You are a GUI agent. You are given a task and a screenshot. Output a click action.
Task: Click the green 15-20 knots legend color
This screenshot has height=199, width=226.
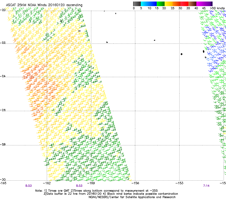[161, 4]
